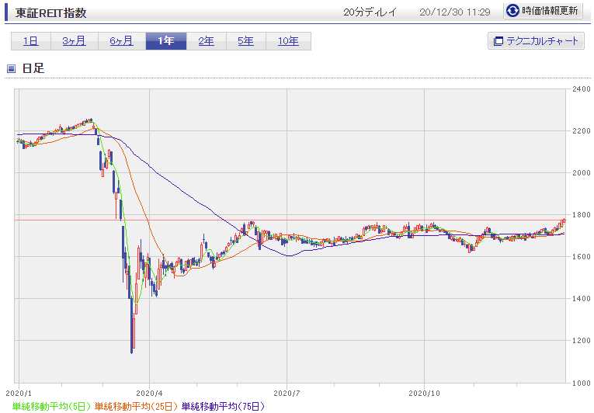
Task: Click the February peak candlestick near 2250
Action: 91,120
